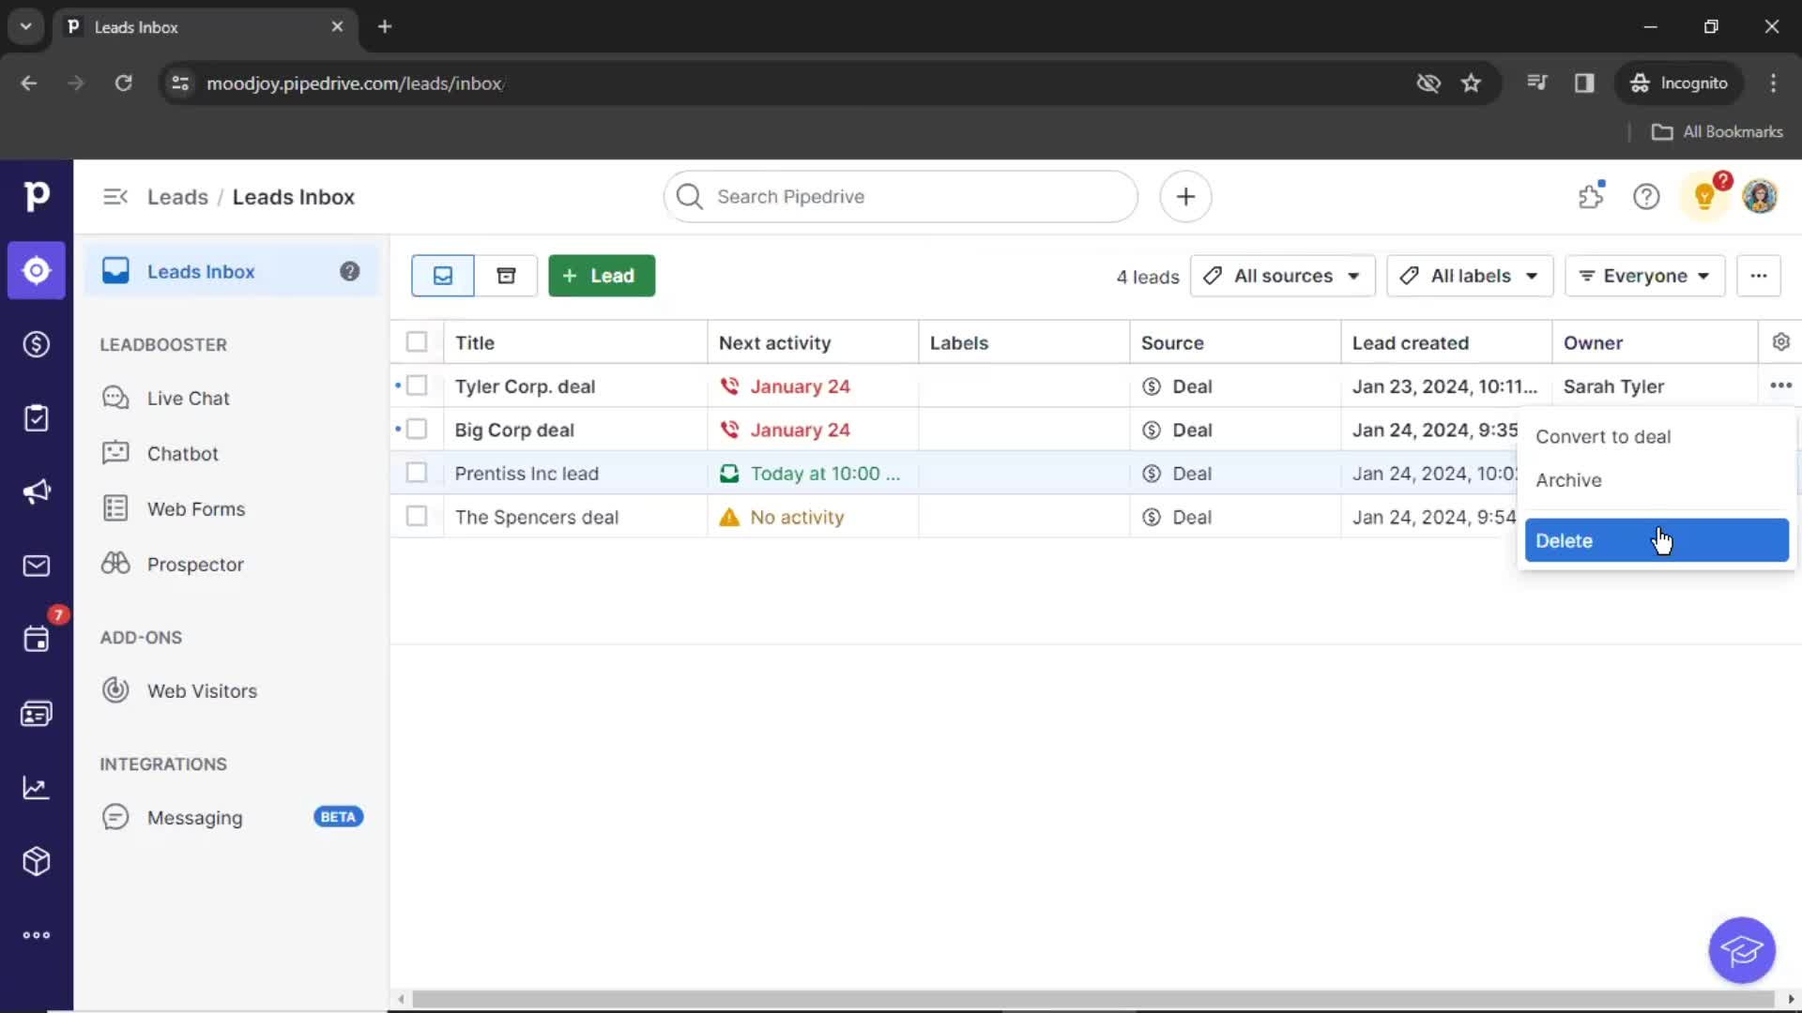This screenshot has width=1802, height=1013.
Task: Open Activities calendar icon with badge
Action: [37, 639]
